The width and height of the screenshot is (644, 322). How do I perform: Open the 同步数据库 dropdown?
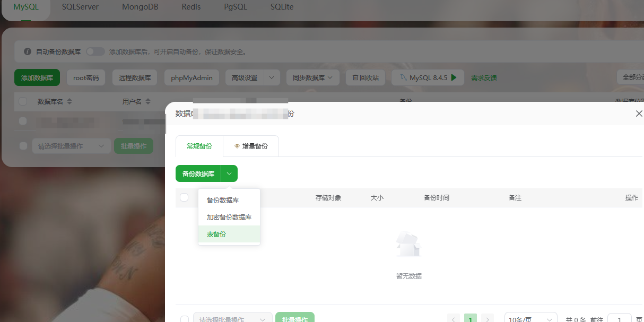312,77
